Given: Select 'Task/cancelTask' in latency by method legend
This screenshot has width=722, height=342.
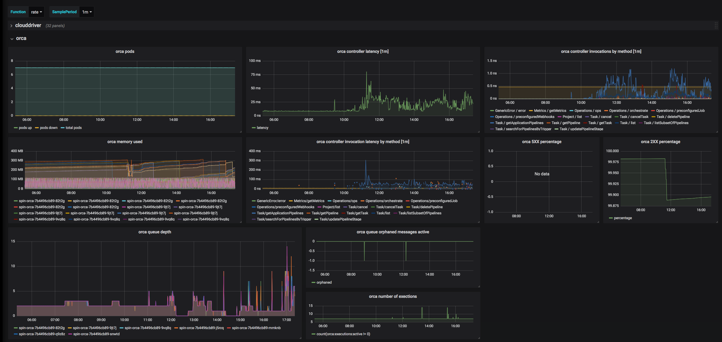Looking at the screenshot, I should 389,207.
